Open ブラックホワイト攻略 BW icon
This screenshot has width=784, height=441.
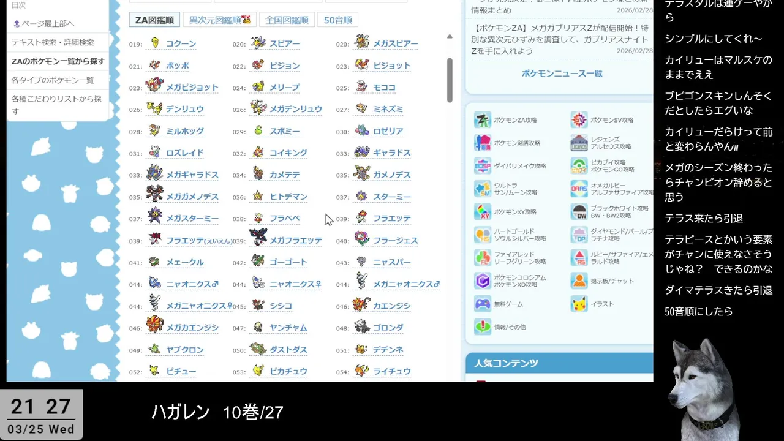(x=579, y=212)
